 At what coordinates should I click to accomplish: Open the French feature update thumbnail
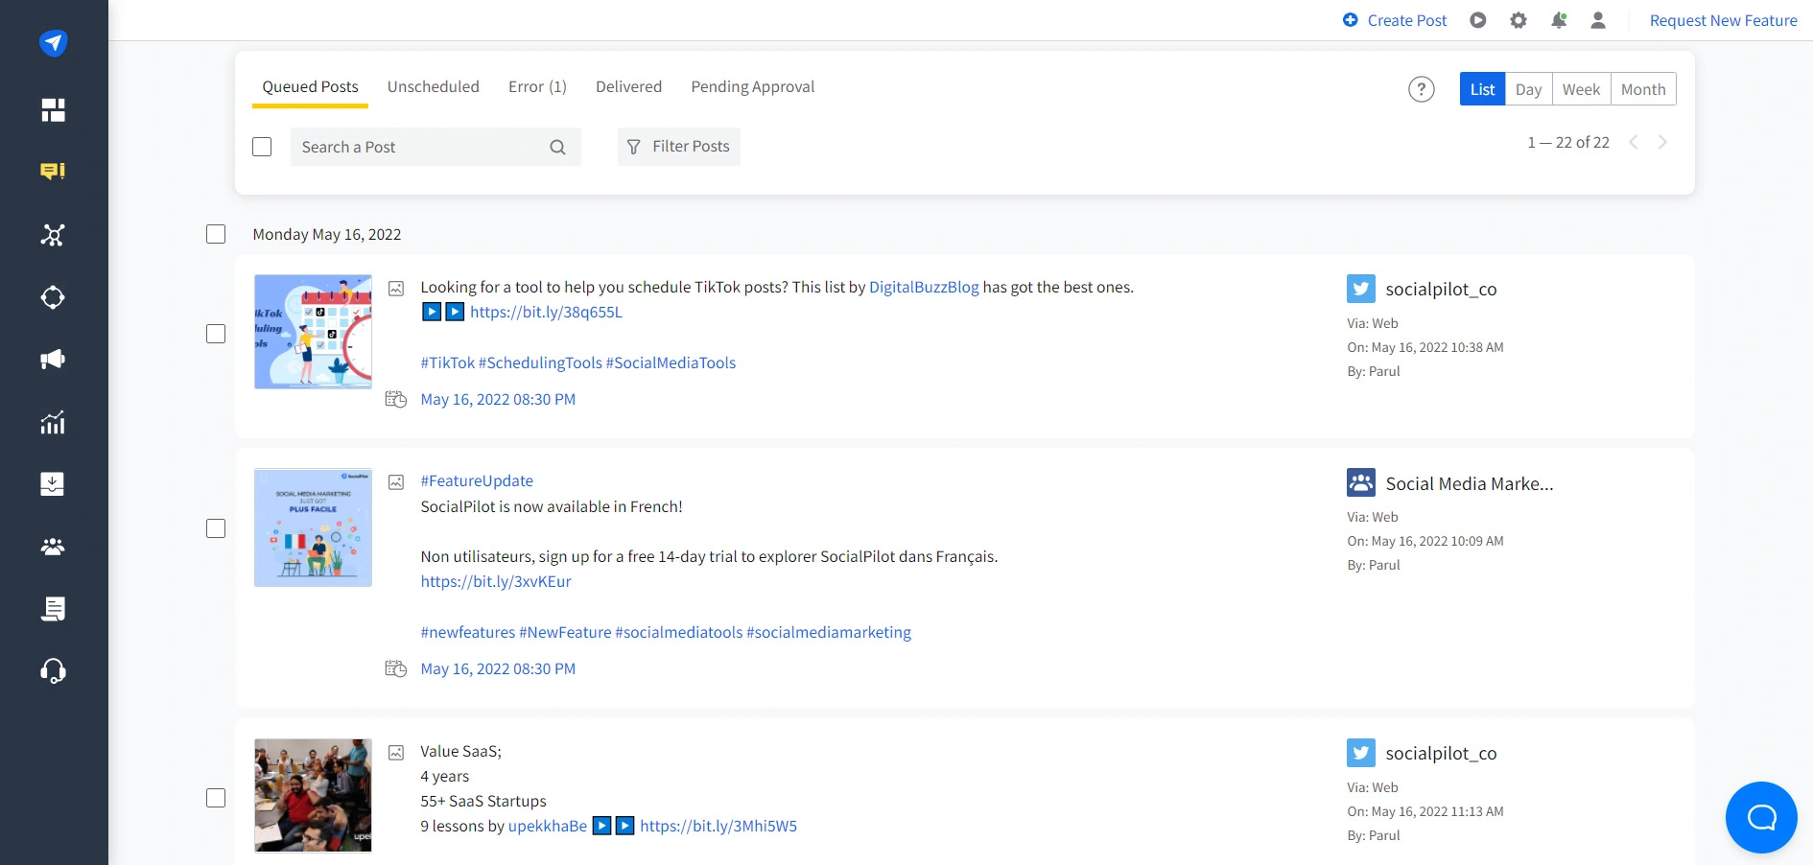point(313,527)
